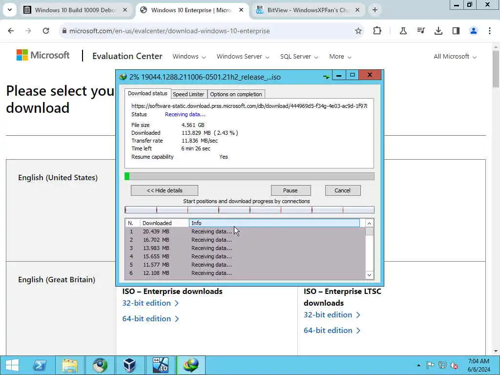The image size is (500, 375).
Task: Open VirtualBox from the taskbar
Action: pyautogui.click(x=130, y=365)
